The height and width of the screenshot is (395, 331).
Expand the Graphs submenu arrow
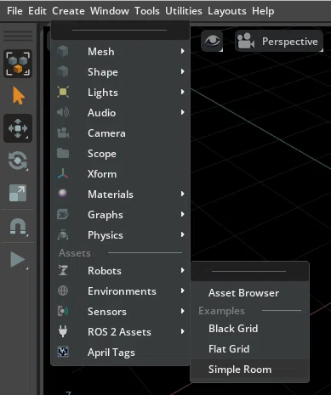tap(183, 214)
